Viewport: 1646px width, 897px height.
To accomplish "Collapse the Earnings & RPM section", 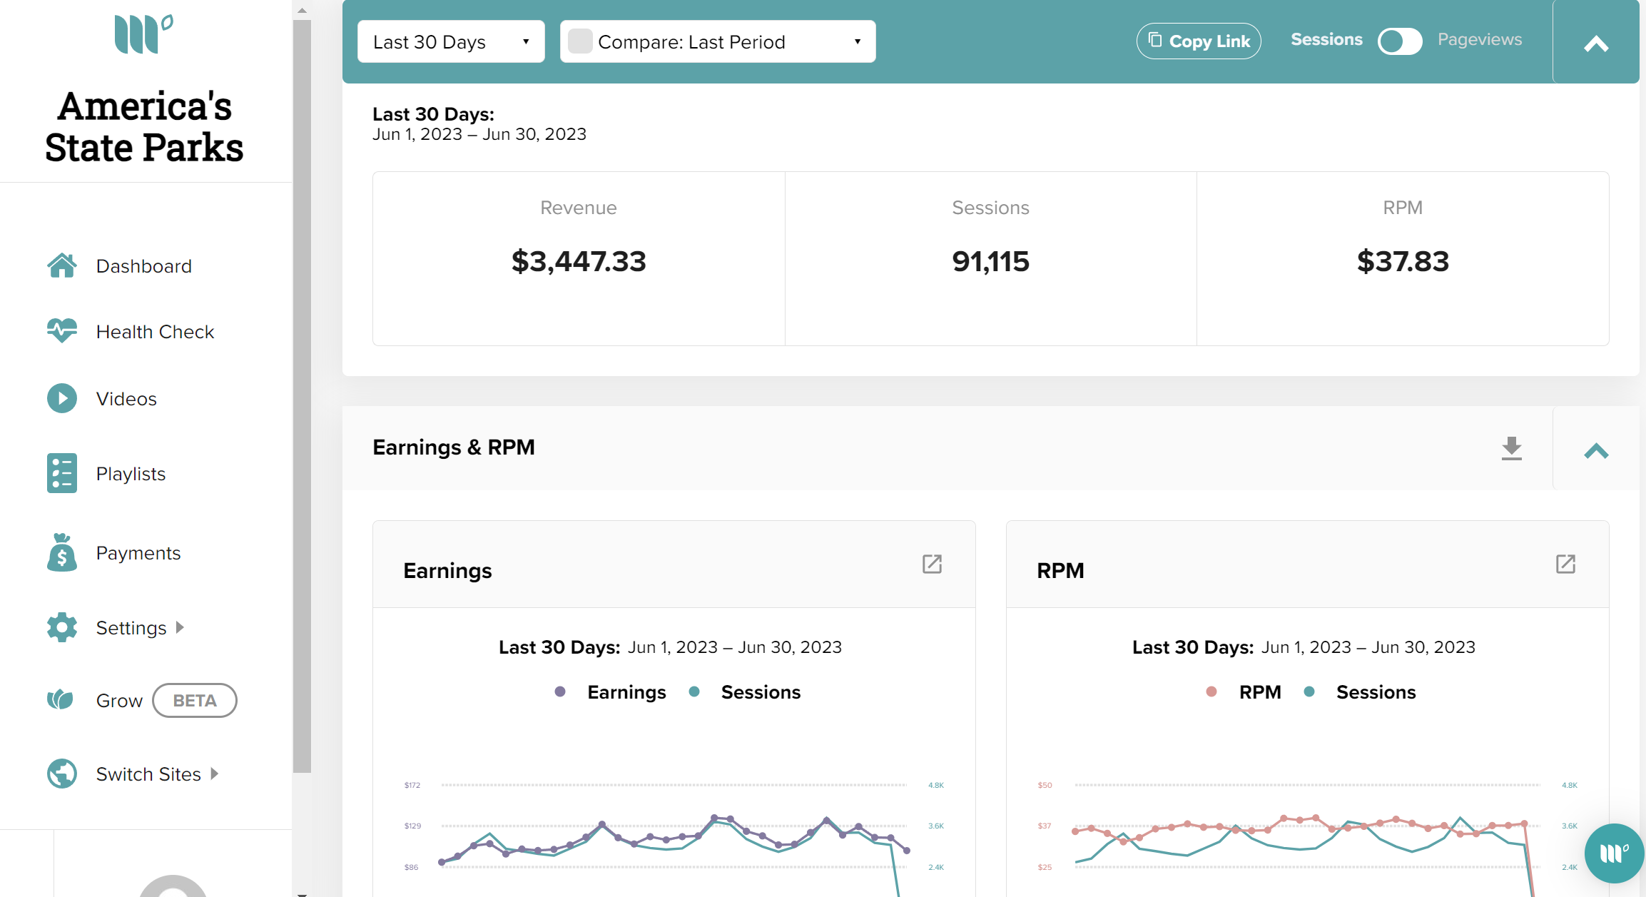I will click(1596, 450).
